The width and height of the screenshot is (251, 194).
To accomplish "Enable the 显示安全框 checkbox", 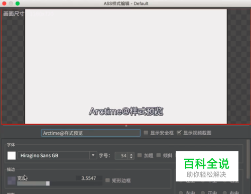I will coord(146,133).
